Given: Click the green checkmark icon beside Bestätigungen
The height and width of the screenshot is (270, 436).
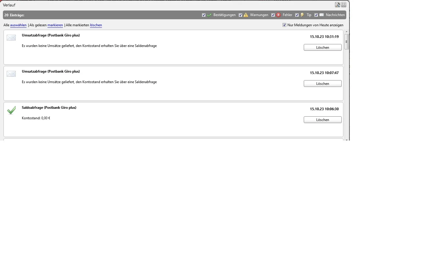Looking at the screenshot, I should click(x=209, y=15).
